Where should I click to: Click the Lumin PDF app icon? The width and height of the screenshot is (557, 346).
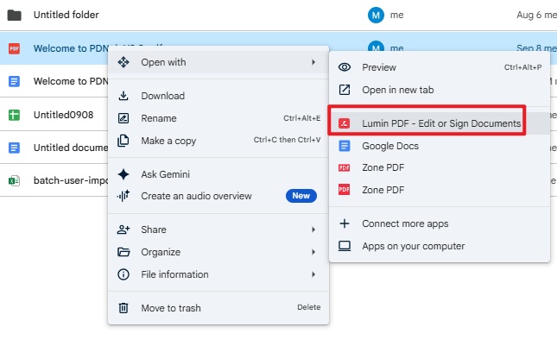click(345, 123)
